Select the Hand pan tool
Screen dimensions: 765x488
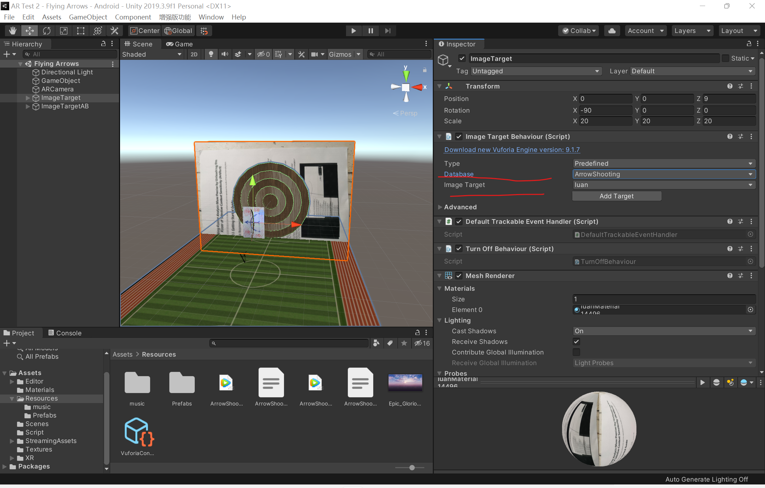[x=12, y=30]
